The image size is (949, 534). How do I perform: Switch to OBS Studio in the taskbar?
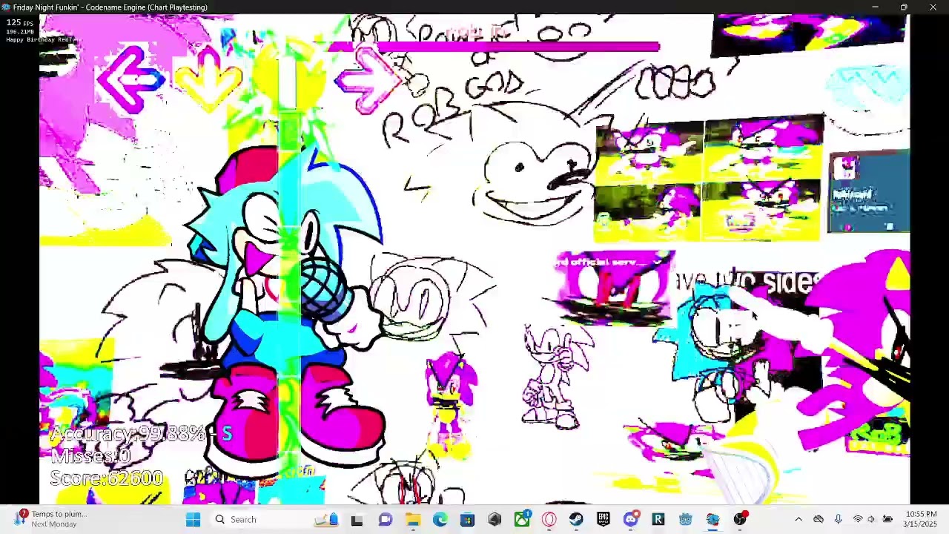(x=740, y=519)
